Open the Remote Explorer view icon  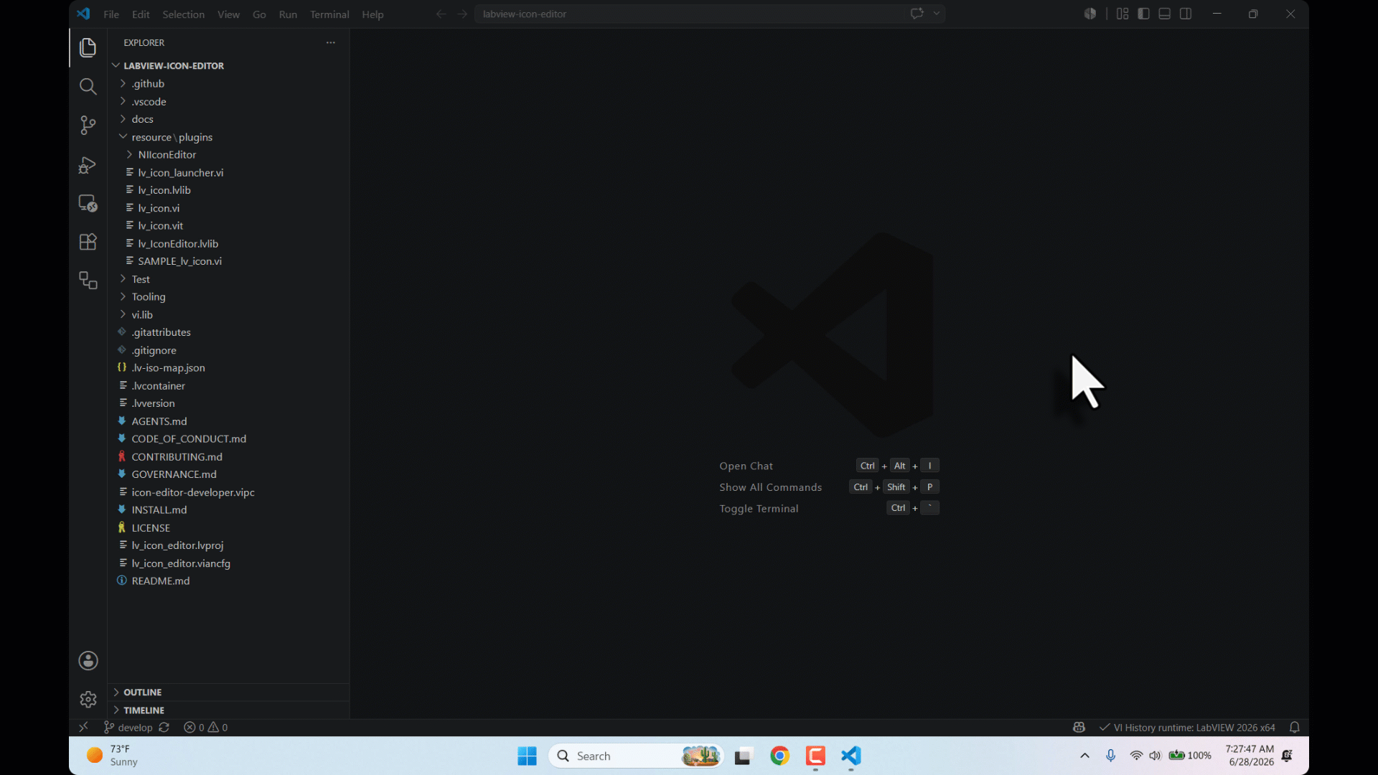point(88,203)
